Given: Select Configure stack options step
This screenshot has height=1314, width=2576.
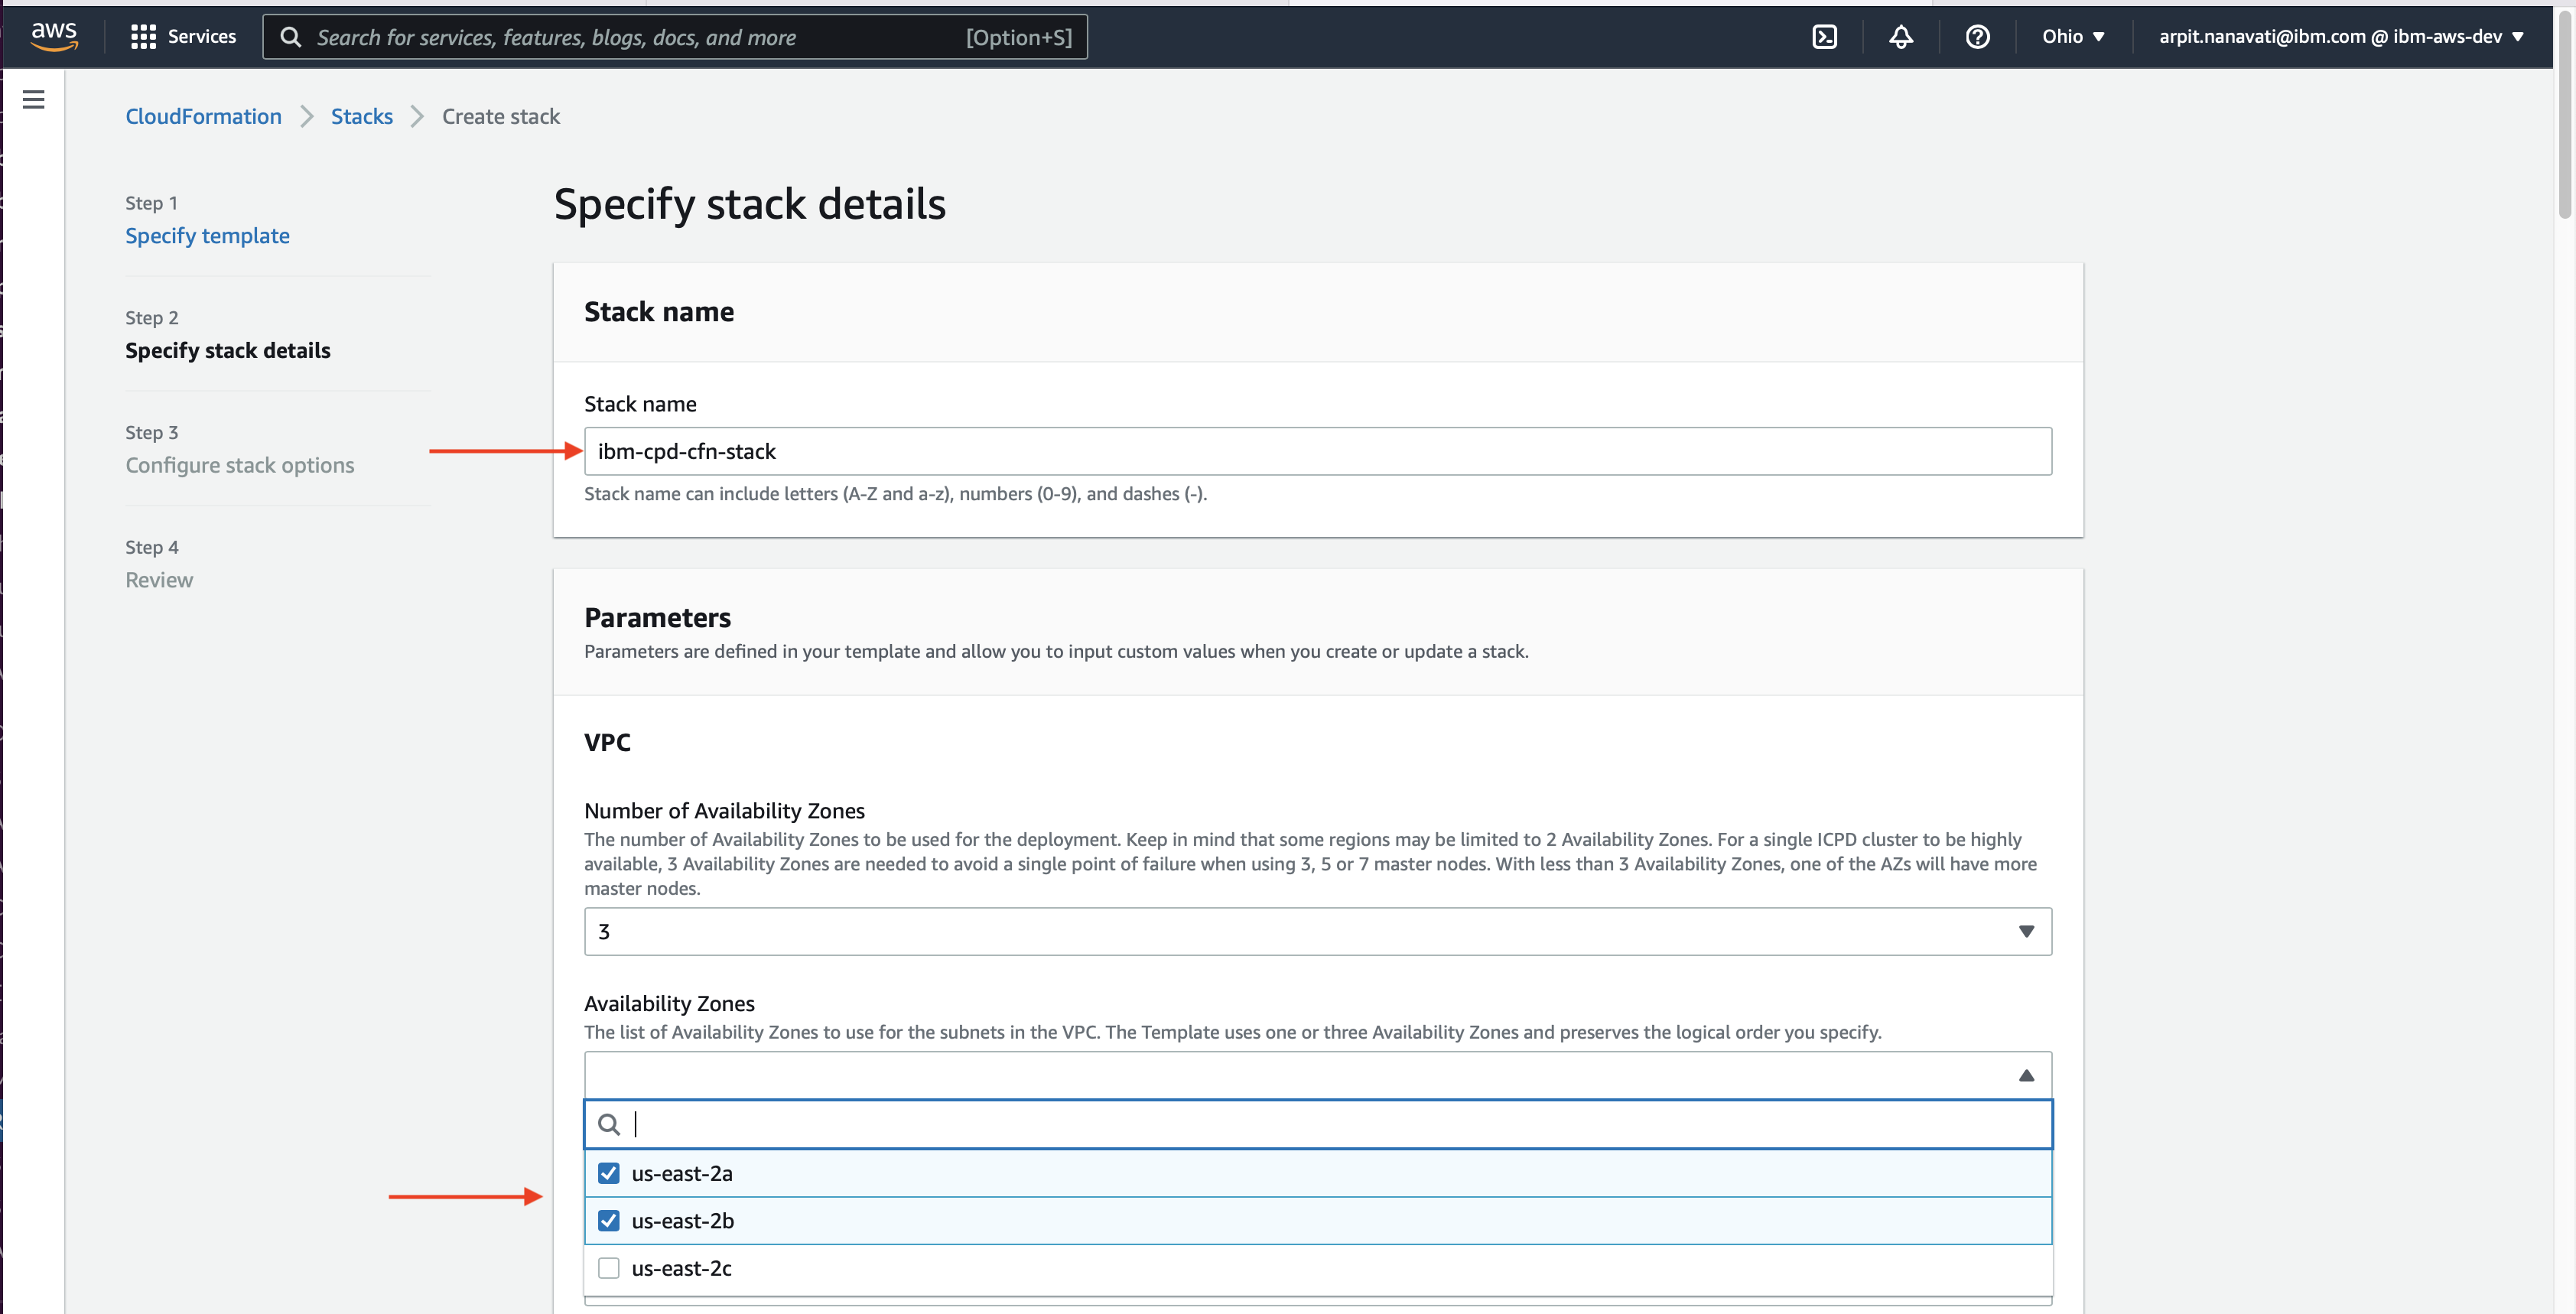Looking at the screenshot, I should click(x=239, y=465).
